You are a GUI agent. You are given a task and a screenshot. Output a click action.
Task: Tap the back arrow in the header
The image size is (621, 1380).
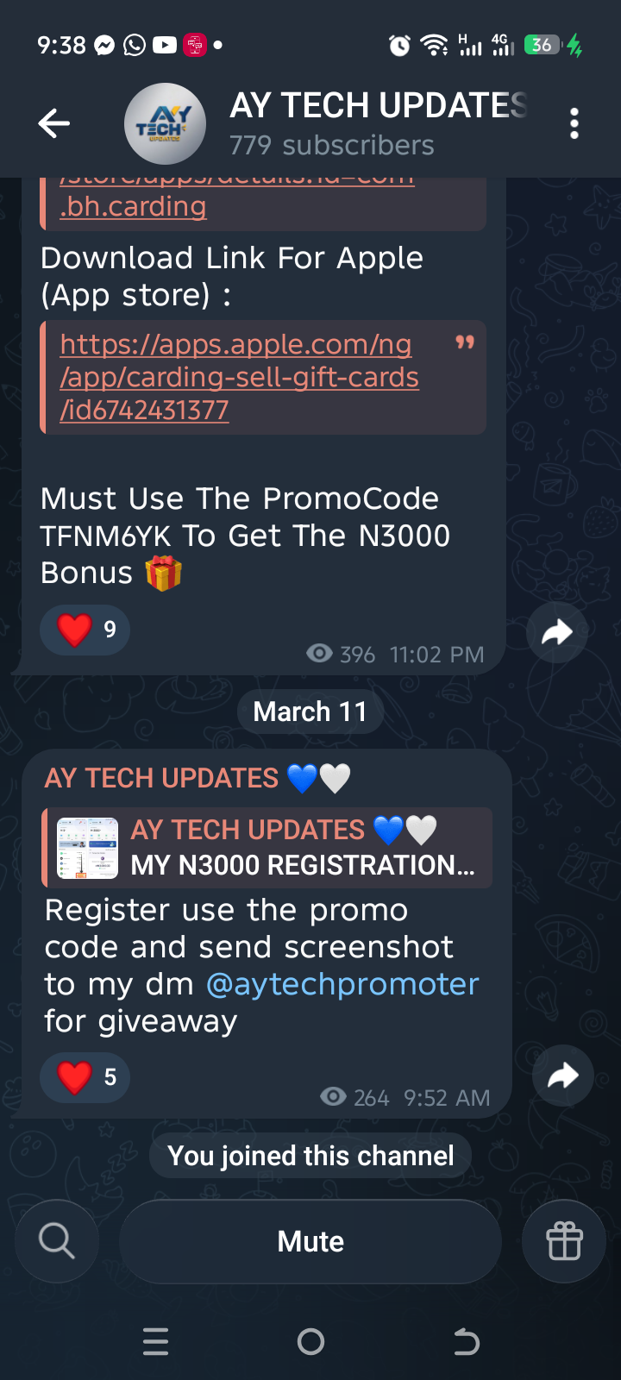tap(53, 123)
